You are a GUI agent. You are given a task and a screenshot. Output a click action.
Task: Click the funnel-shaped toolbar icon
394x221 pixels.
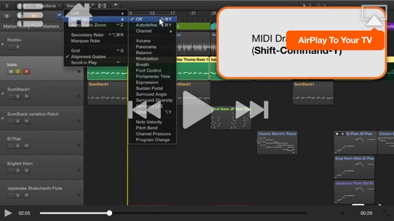coord(115,6)
